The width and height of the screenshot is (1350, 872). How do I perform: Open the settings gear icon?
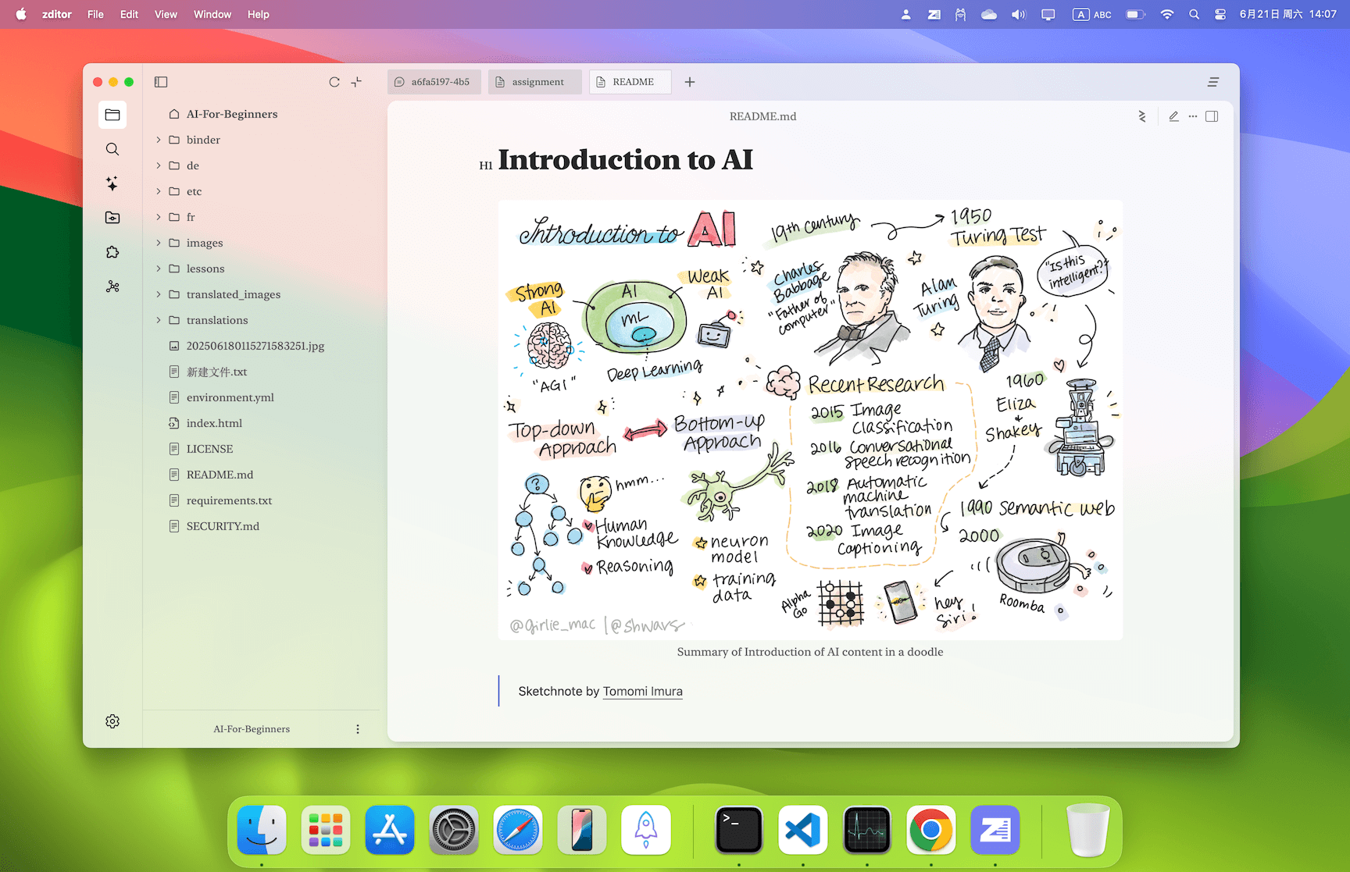pyautogui.click(x=112, y=721)
